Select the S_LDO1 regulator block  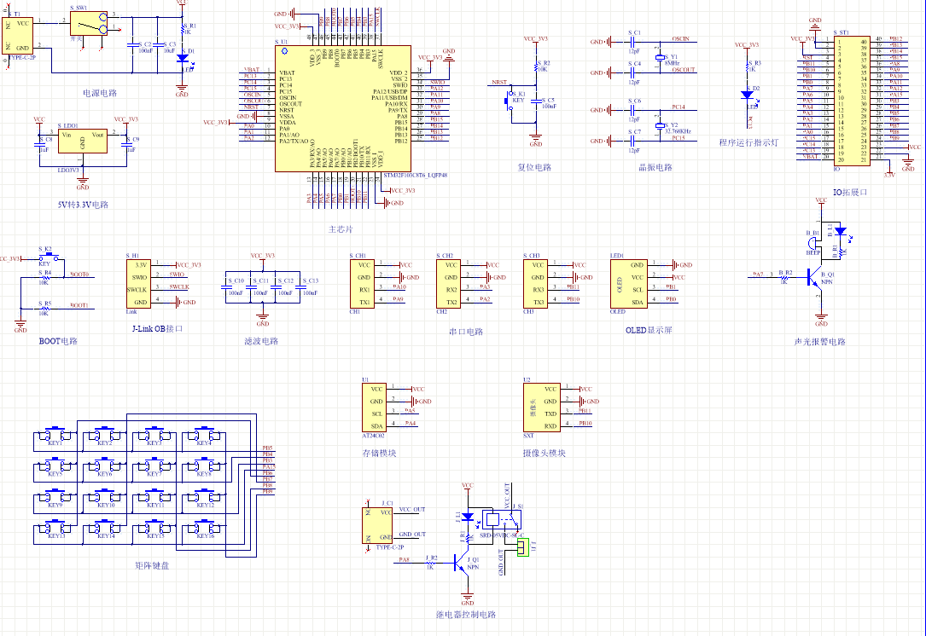tap(82, 141)
